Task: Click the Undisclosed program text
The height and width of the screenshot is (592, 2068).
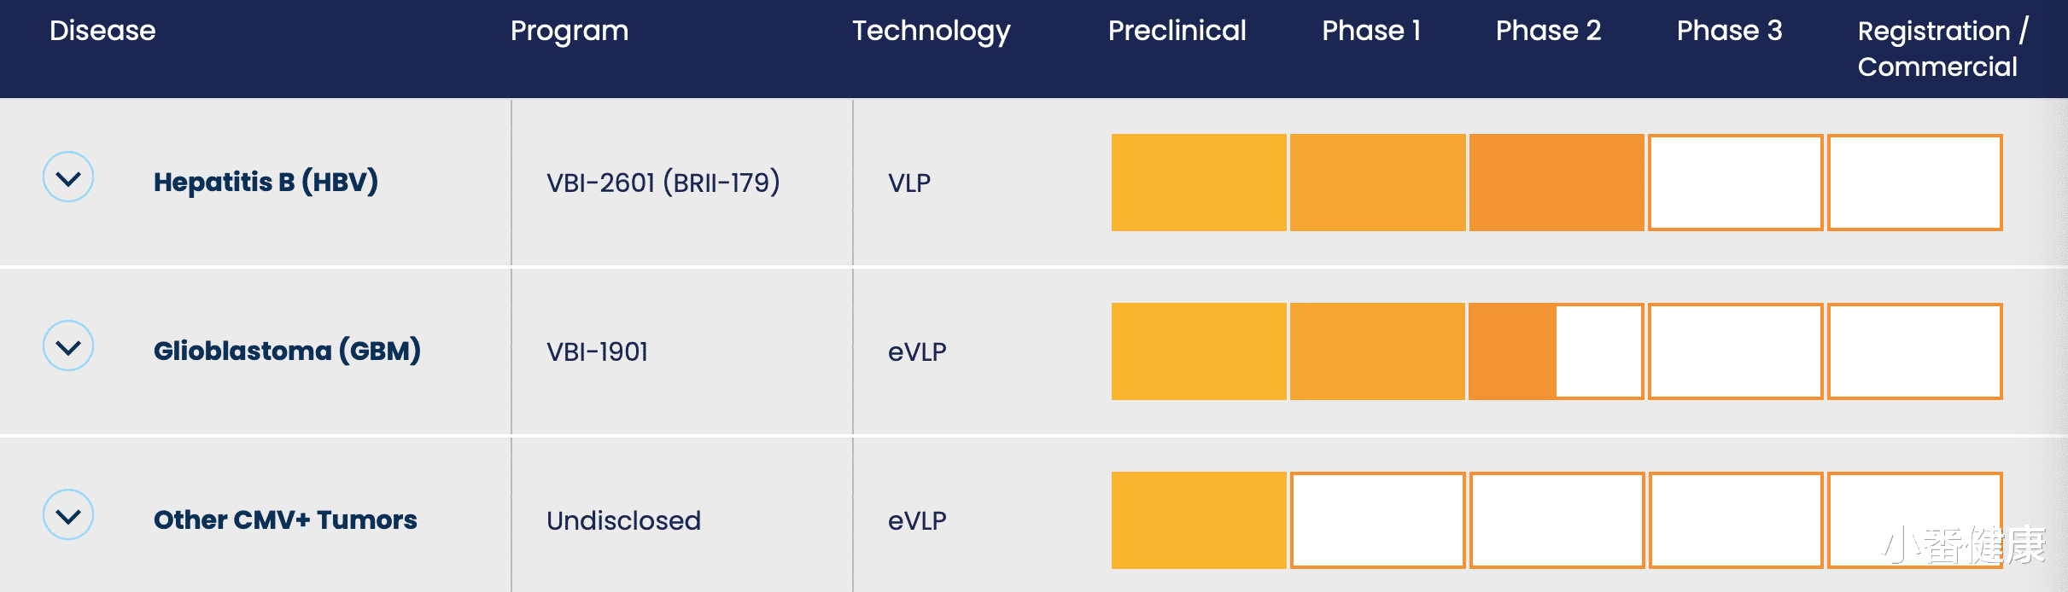Action: click(623, 520)
